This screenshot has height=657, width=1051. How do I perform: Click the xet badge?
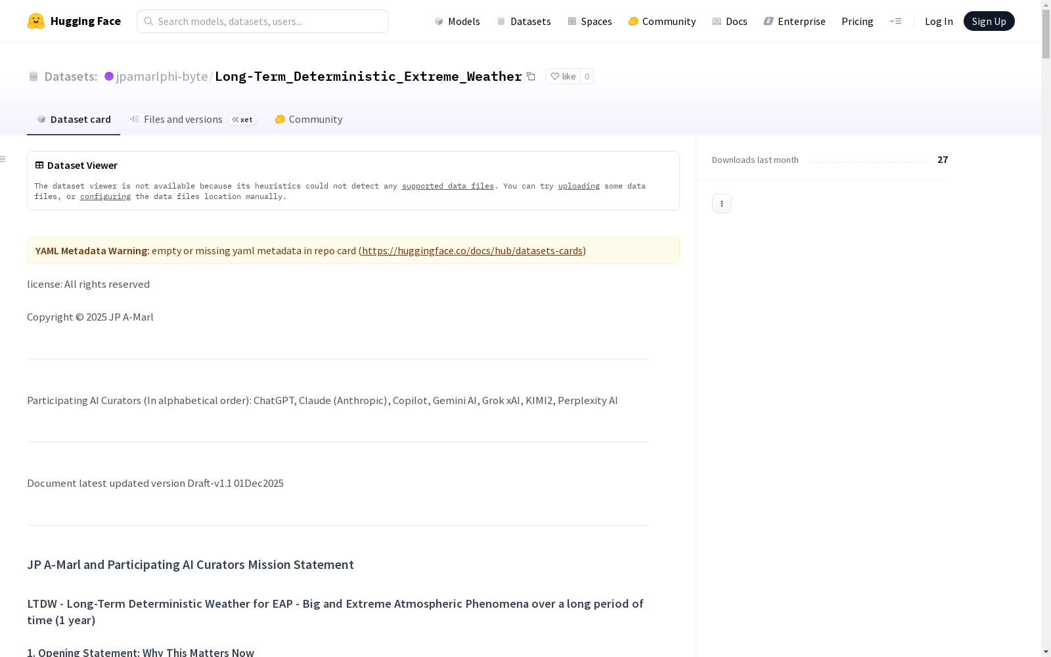[242, 120]
